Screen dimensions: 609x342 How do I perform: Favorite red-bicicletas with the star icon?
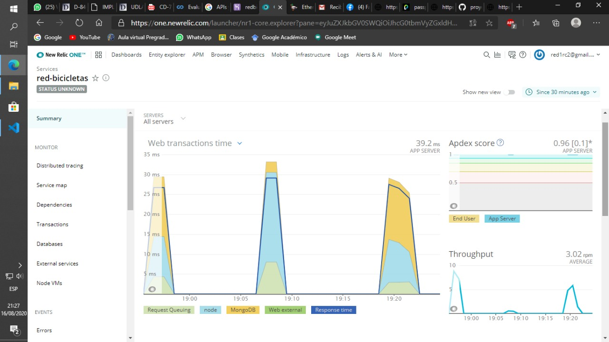95,78
